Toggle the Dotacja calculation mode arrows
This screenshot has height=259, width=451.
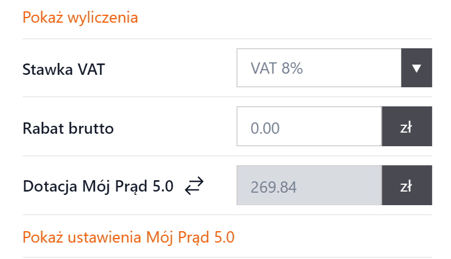[x=194, y=185]
